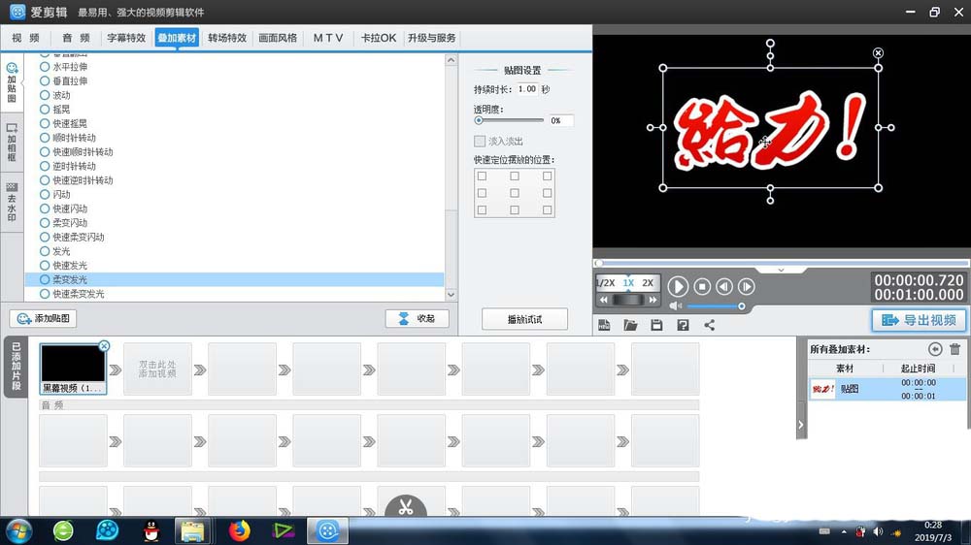Save project with floppy disk icon
The height and width of the screenshot is (545, 971).
[656, 326]
